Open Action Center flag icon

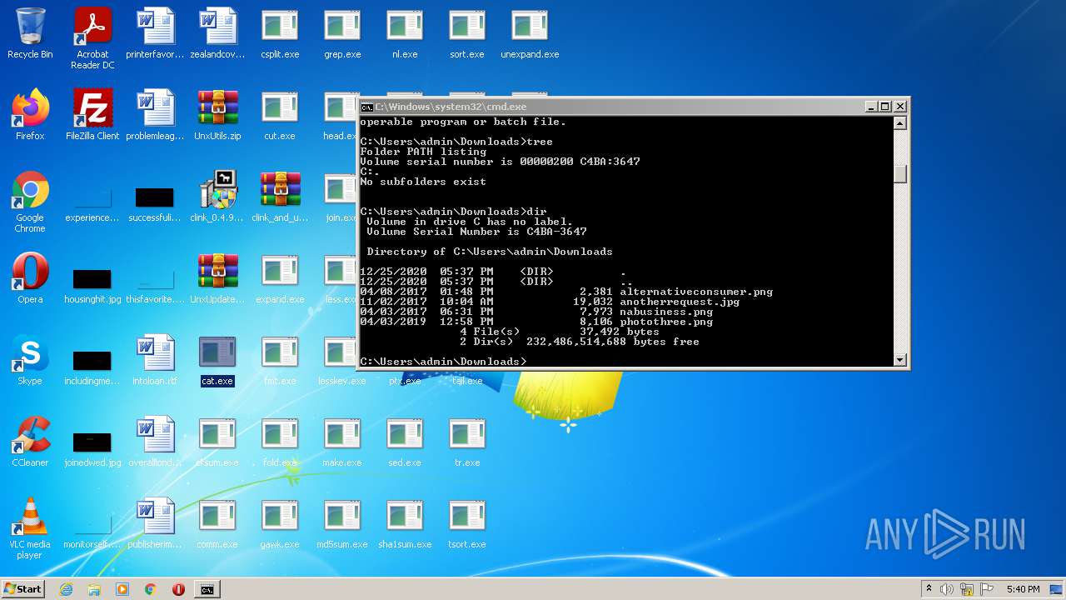[x=987, y=589]
